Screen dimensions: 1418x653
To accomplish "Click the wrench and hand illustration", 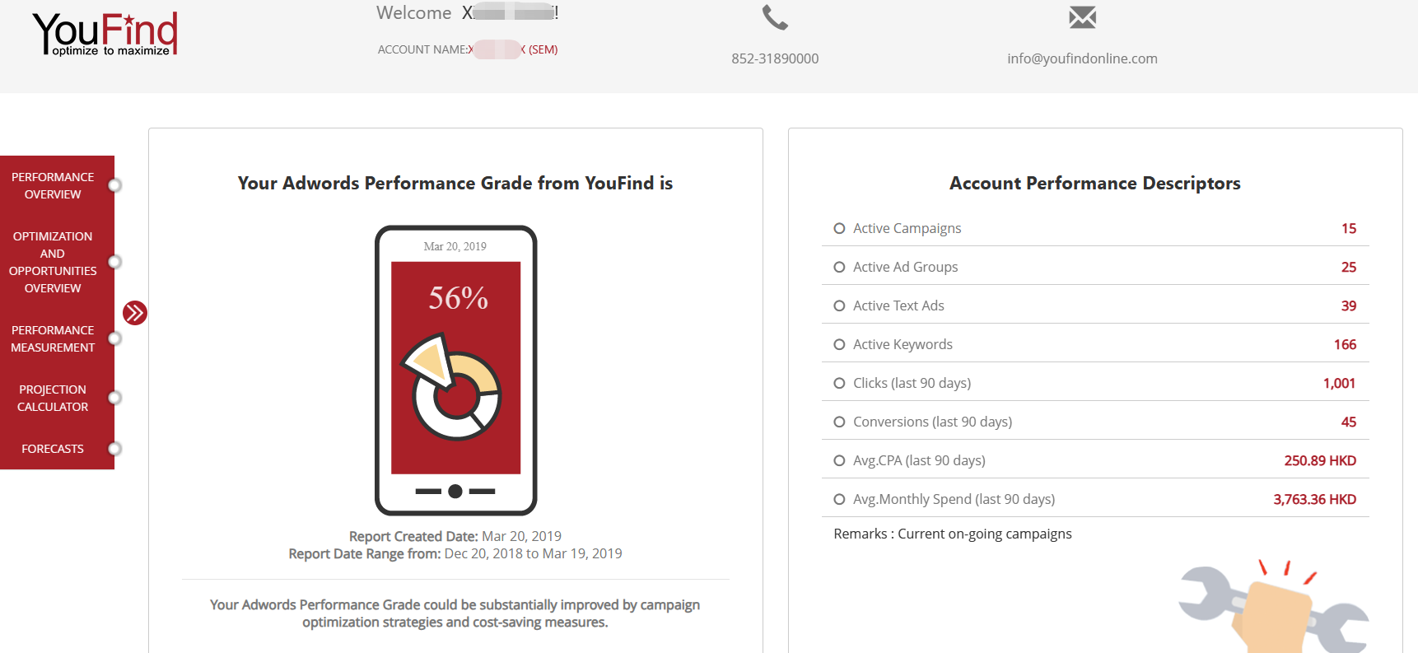I will pyautogui.click(x=1274, y=606).
